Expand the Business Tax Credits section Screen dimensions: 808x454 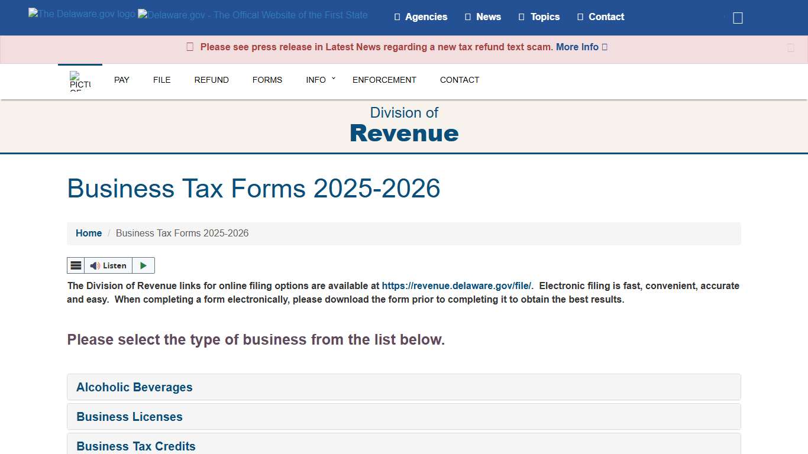click(x=136, y=446)
